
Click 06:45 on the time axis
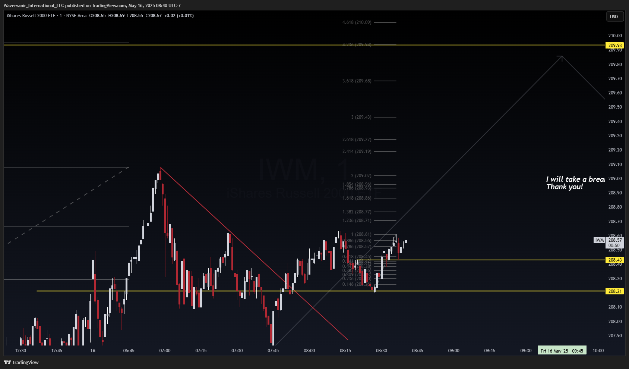pyautogui.click(x=129, y=351)
